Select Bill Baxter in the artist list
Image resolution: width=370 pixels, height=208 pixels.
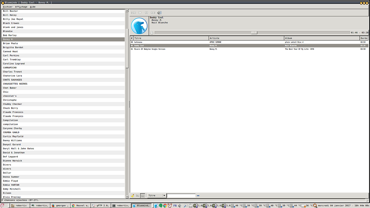pos(63,11)
